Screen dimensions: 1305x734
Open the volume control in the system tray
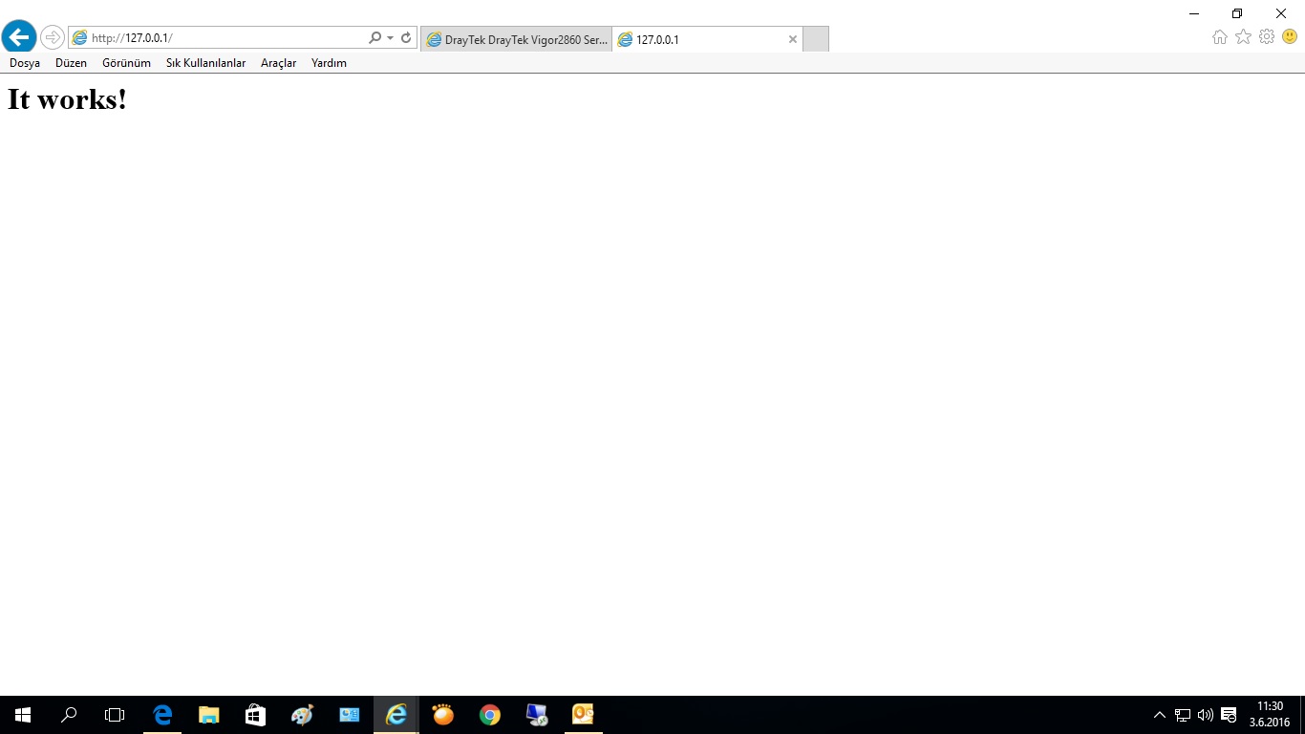[x=1205, y=715]
